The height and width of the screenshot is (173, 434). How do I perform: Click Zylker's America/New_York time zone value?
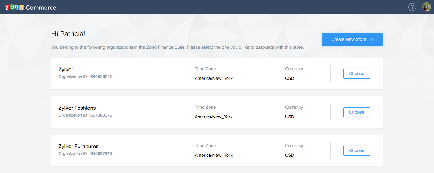pos(213,78)
